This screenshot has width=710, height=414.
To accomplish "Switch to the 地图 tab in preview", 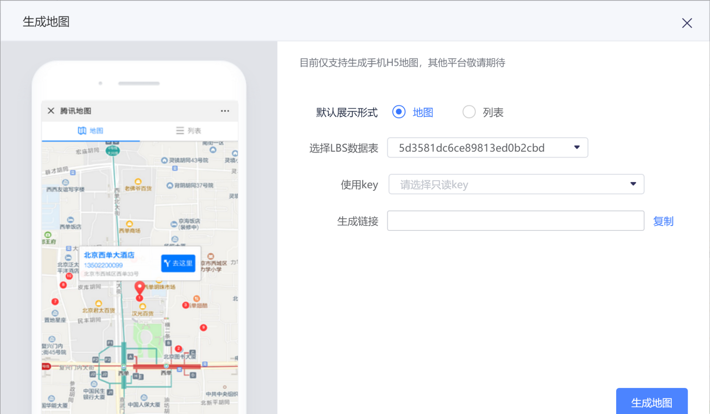I will (x=91, y=130).
